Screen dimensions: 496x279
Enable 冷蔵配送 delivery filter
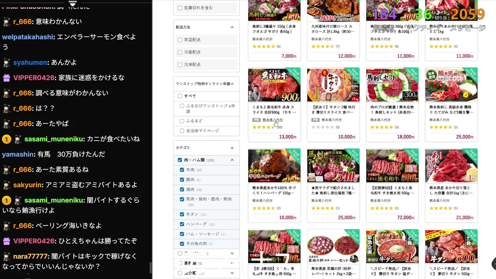tap(180, 52)
